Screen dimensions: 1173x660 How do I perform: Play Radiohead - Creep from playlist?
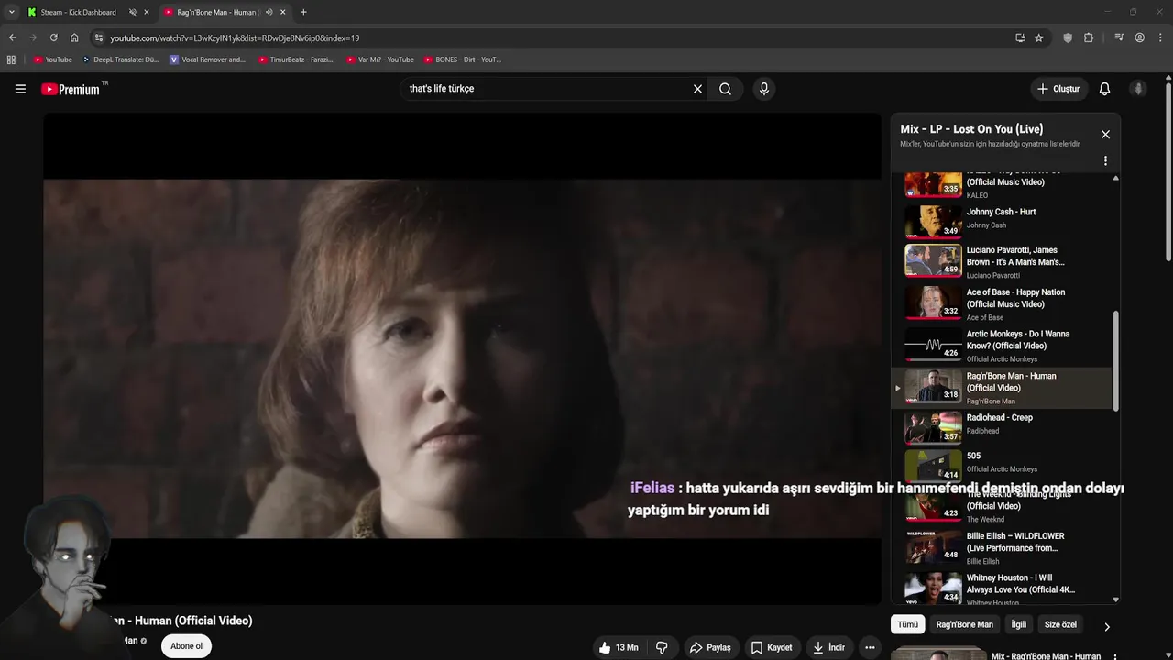click(x=1003, y=427)
